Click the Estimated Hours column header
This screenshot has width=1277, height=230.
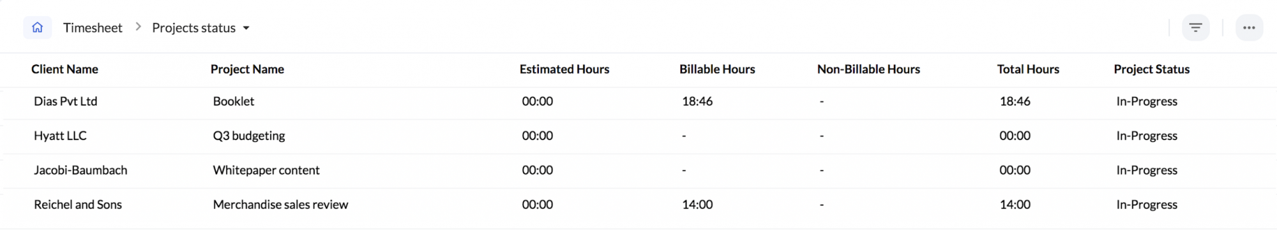pyautogui.click(x=564, y=69)
